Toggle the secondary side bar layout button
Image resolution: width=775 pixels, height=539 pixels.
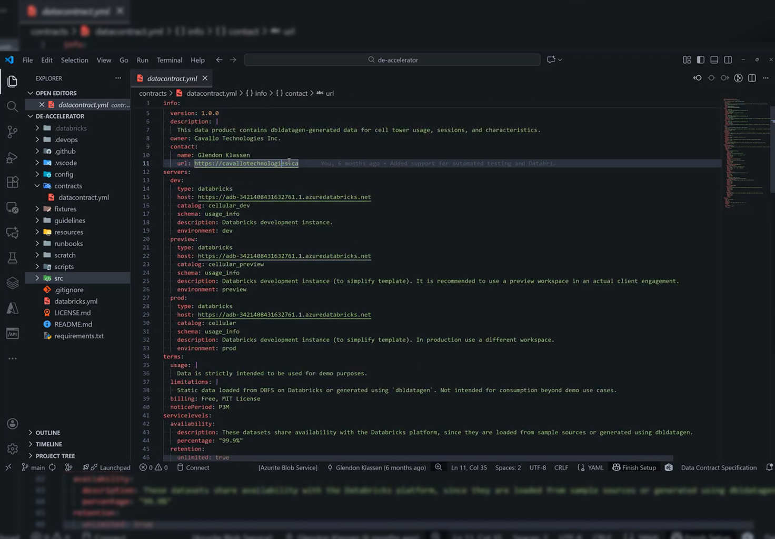click(x=728, y=60)
